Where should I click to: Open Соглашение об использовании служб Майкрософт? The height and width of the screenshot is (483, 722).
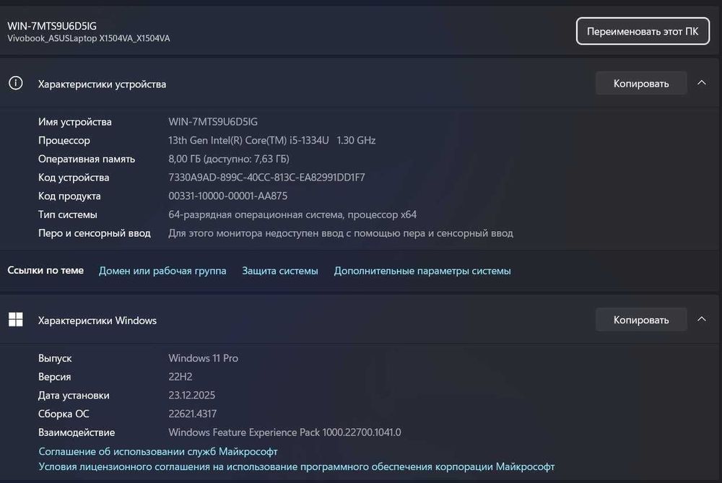(x=158, y=452)
